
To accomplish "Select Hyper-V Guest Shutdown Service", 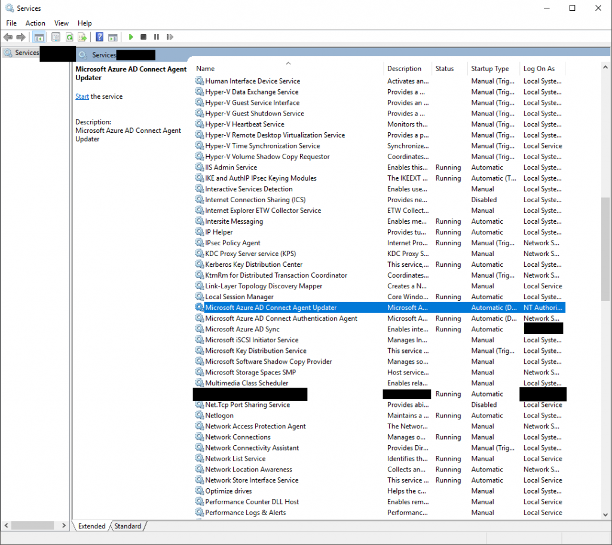I will click(x=380, y=113).
